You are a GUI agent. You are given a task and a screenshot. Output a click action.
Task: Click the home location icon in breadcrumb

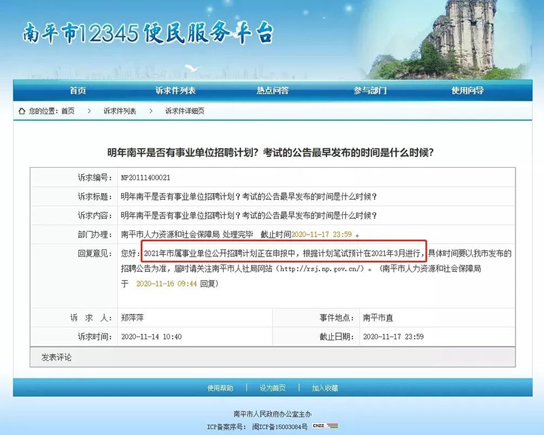pos(22,111)
